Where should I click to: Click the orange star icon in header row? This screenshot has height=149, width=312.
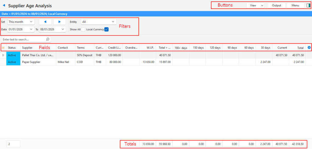pyautogui.click(x=3, y=48)
